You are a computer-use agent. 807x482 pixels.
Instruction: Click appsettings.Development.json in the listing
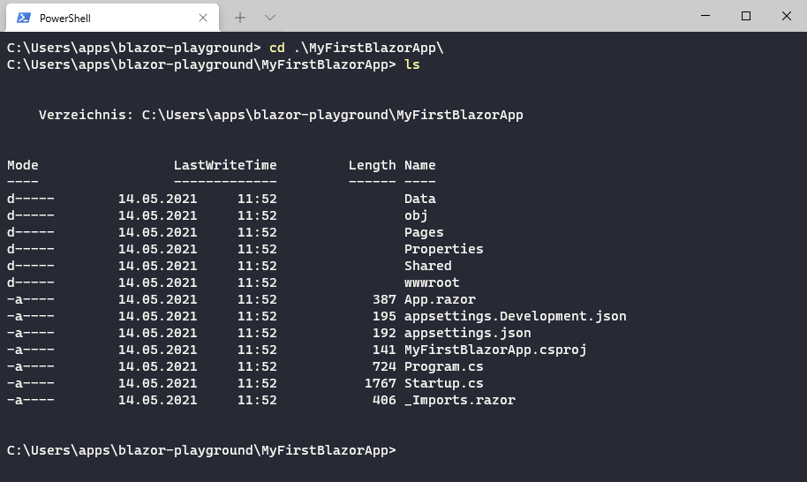coord(515,316)
